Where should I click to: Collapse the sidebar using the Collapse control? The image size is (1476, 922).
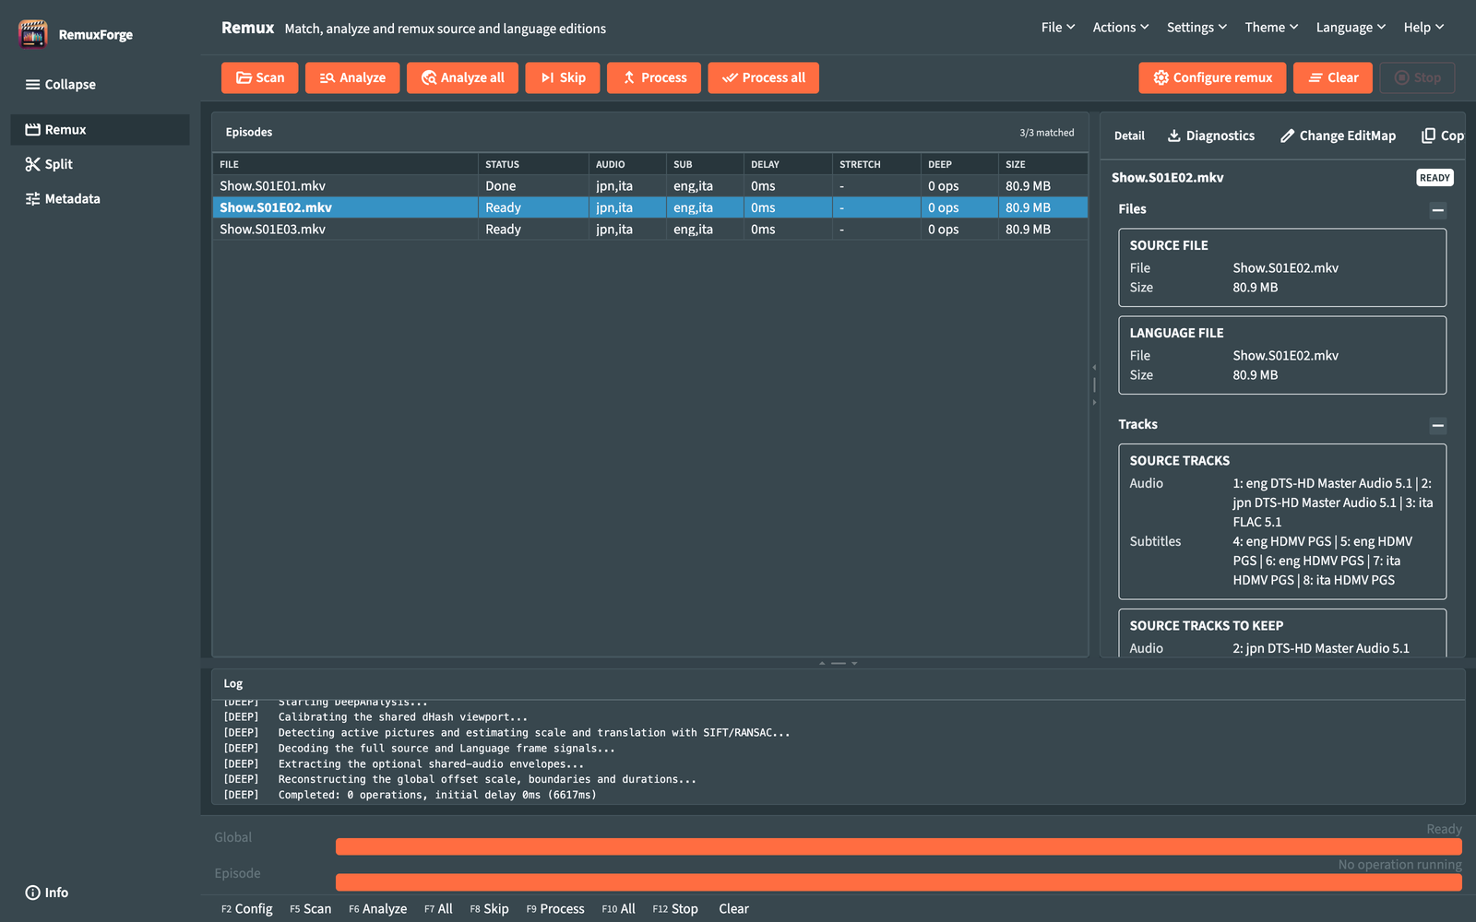[x=60, y=84]
